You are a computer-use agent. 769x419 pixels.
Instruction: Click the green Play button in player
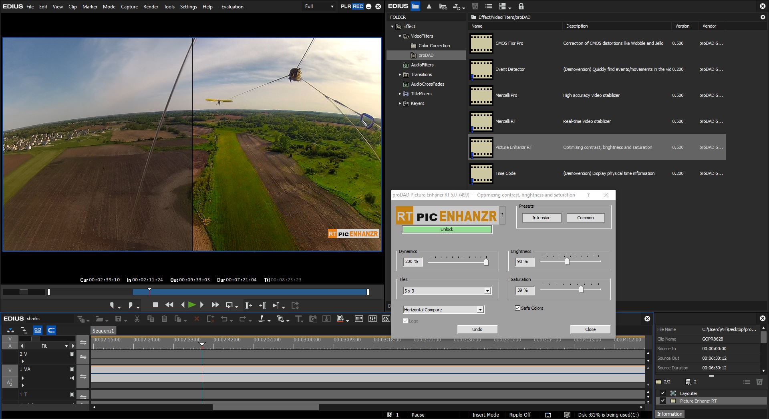click(192, 305)
